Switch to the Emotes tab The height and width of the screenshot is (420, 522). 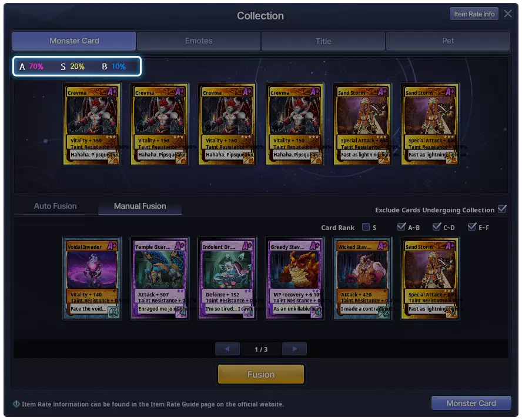199,41
